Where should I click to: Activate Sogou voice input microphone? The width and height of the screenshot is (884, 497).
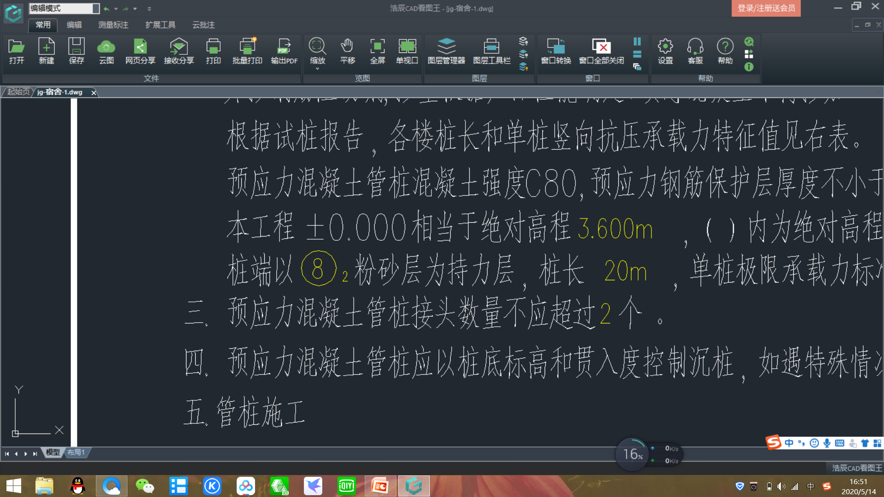point(827,443)
